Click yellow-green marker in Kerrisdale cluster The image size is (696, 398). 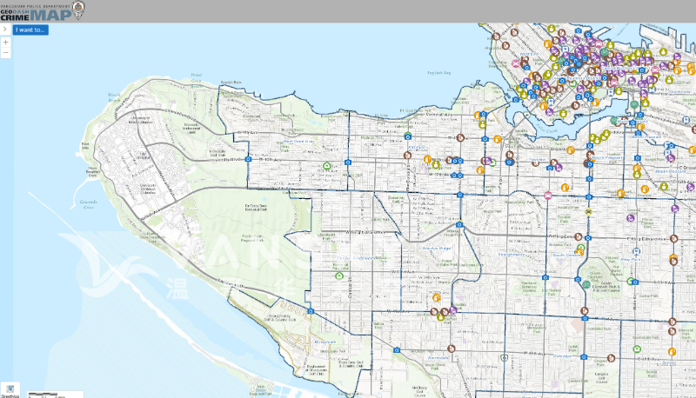point(440,317)
